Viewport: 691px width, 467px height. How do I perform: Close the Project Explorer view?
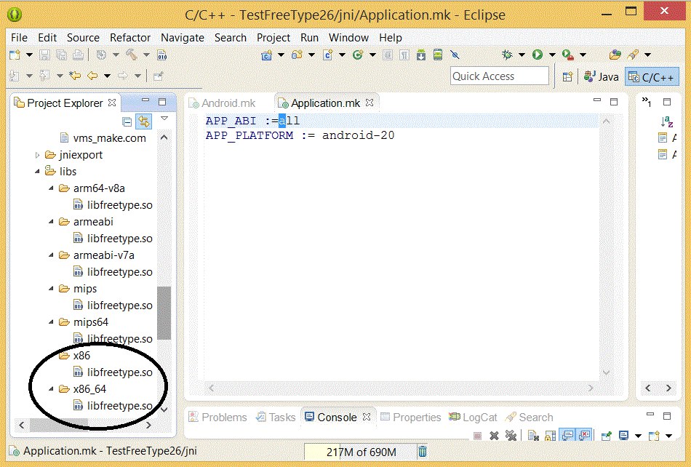coord(112,103)
